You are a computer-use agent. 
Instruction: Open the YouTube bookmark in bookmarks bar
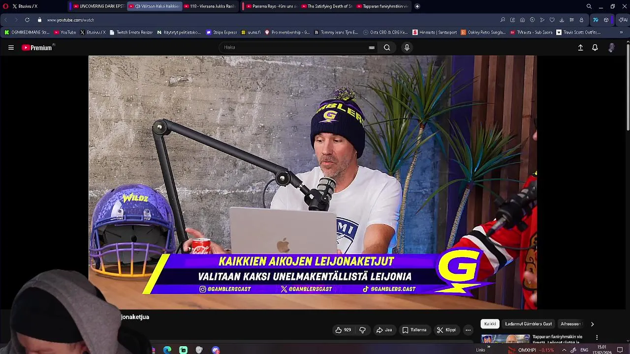coord(65,32)
